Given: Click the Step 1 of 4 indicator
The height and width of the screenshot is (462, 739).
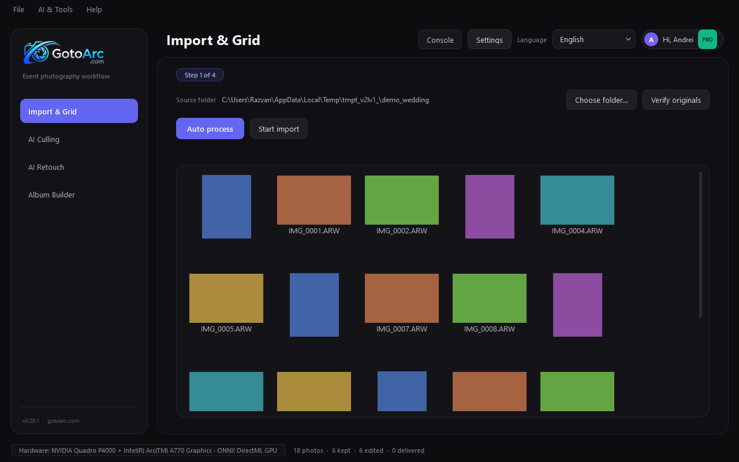Looking at the screenshot, I should (x=200, y=75).
